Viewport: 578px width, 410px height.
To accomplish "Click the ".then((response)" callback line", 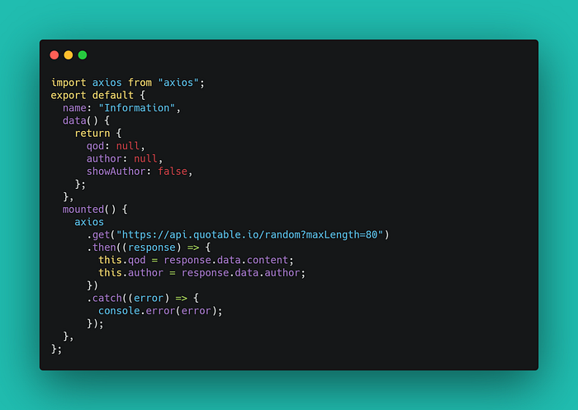I will (149, 247).
